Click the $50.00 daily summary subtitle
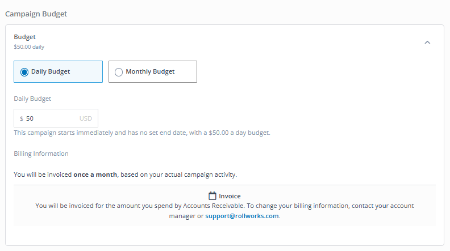450x251 pixels. [x=29, y=47]
